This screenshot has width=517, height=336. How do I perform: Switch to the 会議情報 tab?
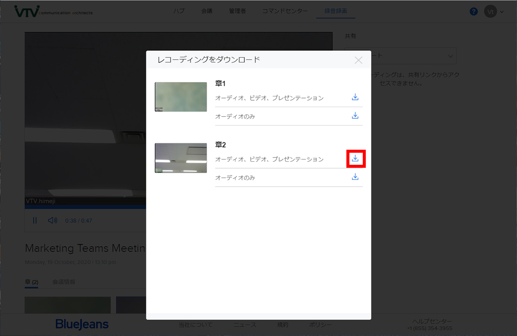click(64, 282)
